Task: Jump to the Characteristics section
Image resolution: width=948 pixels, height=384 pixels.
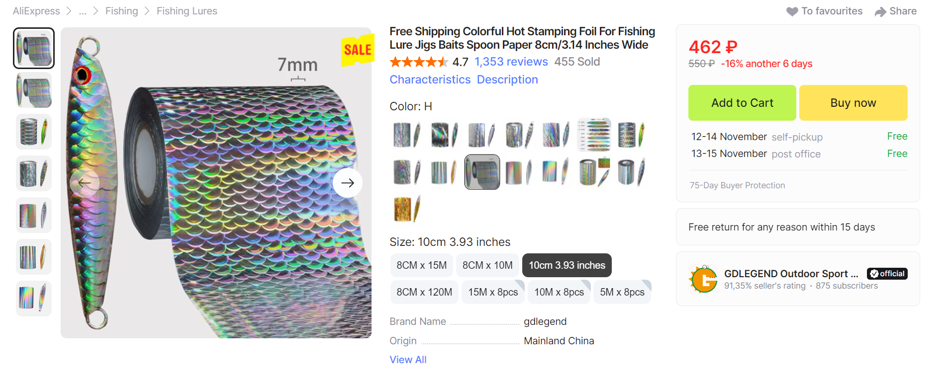Action: [x=430, y=79]
